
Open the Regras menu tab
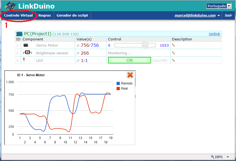45,15
